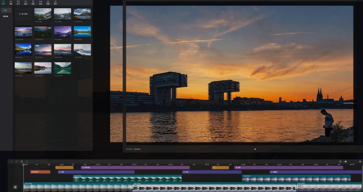
Task: Open the Text (文本) tab
Action: (x=18, y=2)
